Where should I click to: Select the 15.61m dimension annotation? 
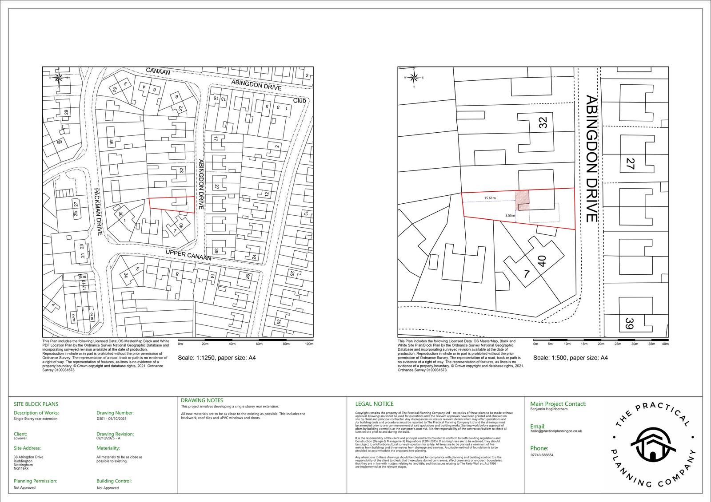[x=490, y=198]
